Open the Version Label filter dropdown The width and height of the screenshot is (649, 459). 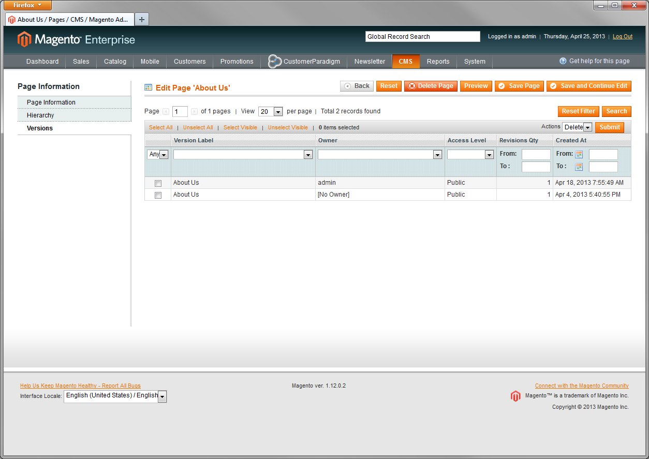tap(243, 154)
